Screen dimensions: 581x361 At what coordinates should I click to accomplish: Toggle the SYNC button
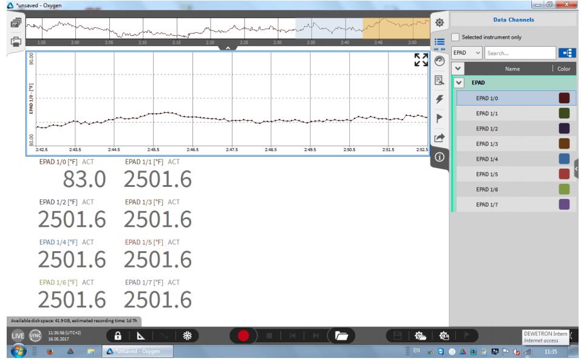(35, 336)
